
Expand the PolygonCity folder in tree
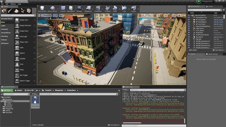coord(2,109)
